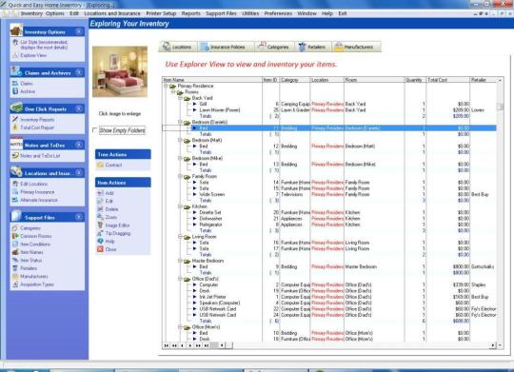Click the bedroom thumbnail image to enlarge

pyautogui.click(x=120, y=71)
